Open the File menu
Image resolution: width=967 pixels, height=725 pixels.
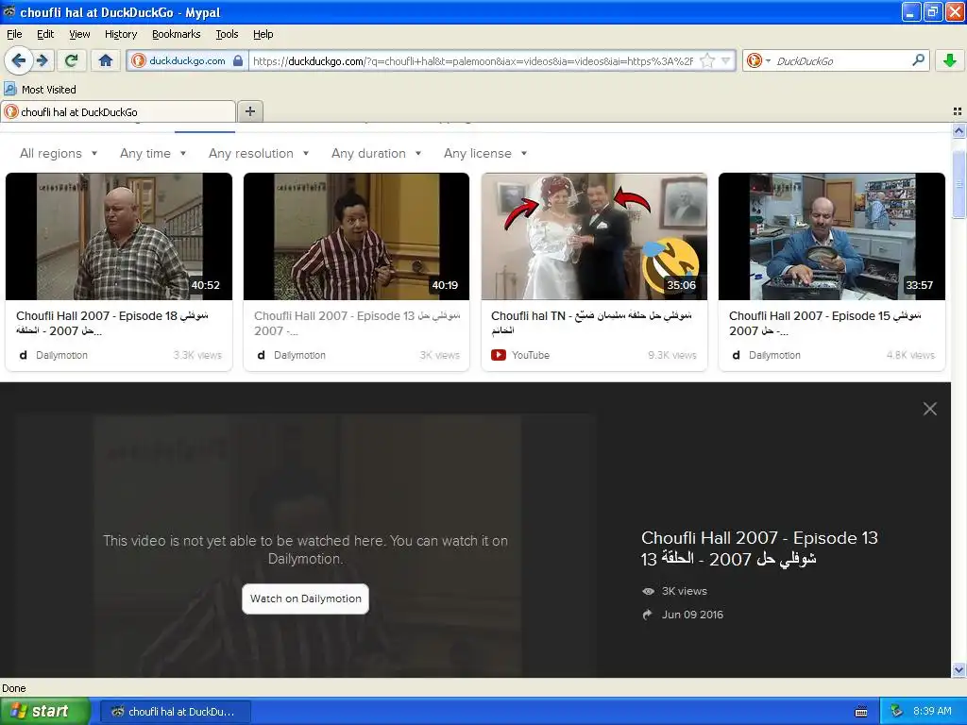(14, 34)
